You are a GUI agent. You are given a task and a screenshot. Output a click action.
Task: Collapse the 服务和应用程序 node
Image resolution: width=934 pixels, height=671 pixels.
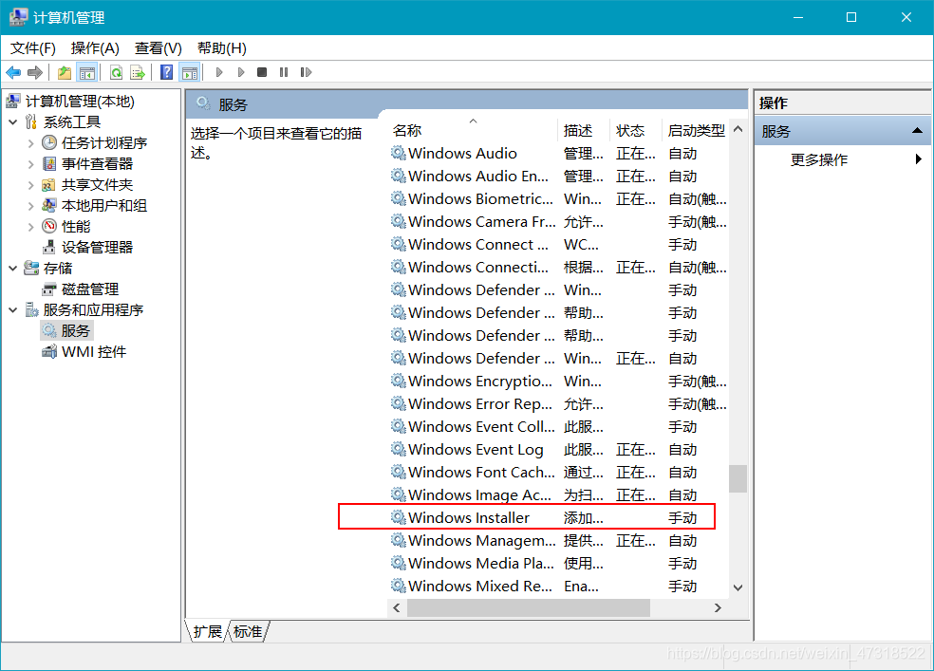[13, 310]
